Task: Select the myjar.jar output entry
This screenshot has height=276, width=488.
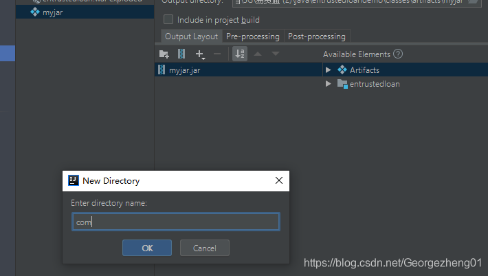Action: tap(239, 70)
